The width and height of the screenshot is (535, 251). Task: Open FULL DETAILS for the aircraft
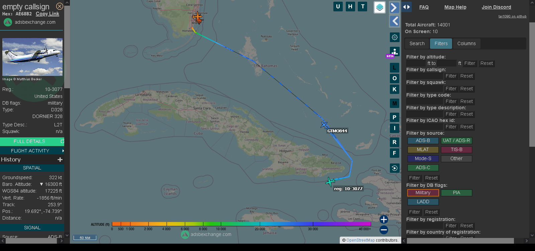click(x=32, y=141)
